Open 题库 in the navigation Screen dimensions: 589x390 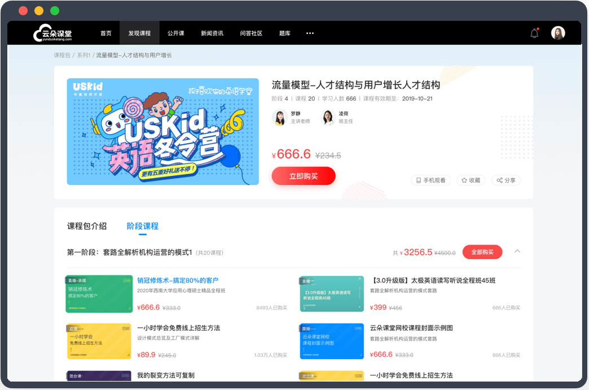click(x=285, y=33)
